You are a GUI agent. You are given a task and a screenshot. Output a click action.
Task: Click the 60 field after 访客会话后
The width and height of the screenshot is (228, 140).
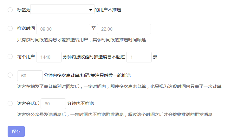click(53, 104)
